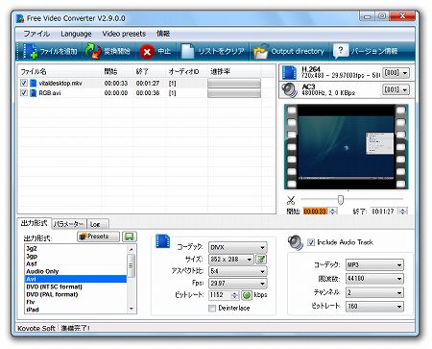Screen dimensions: 432x349
Task: Click the preview position slider handle
Action: tap(341, 200)
